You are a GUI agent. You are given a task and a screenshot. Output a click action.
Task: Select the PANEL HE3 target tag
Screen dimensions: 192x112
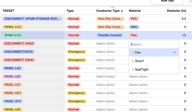[x=13, y=93]
